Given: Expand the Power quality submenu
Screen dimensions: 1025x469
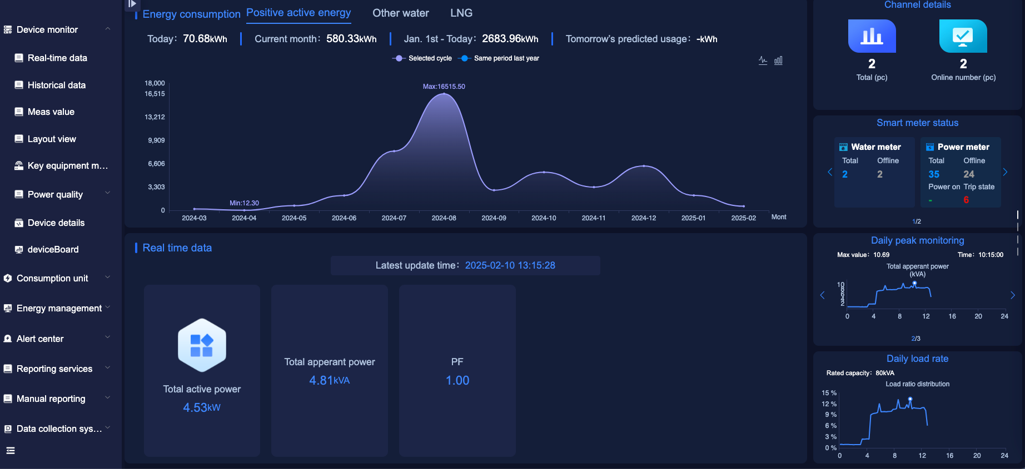Looking at the screenshot, I should pyautogui.click(x=108, y=193).
